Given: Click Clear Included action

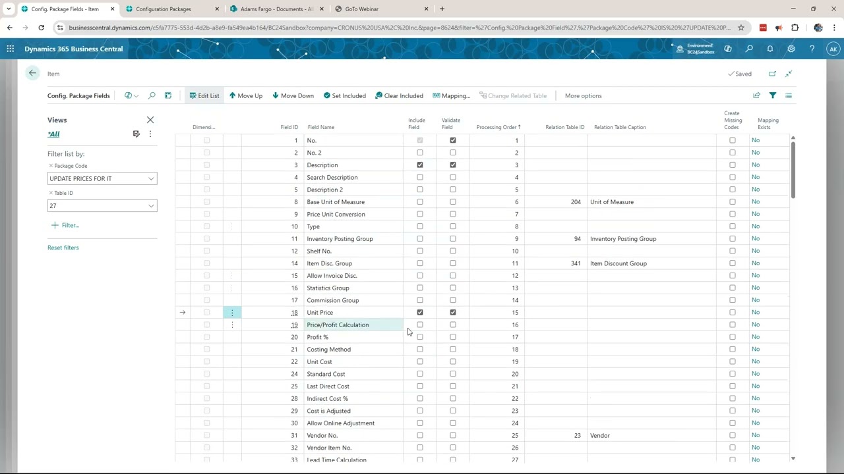Looking at the screenshot, I should pos(399,95).
